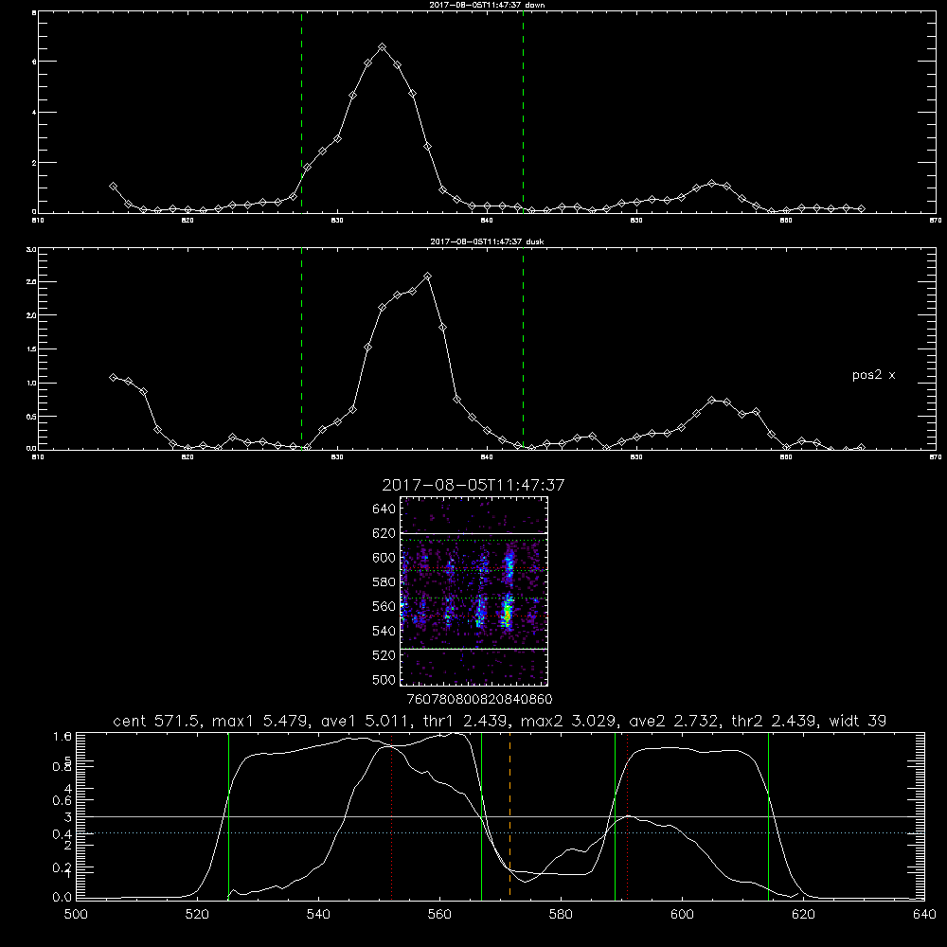Screen dimensions: 947x947
Task: Click the dotted horizontal line near 0.4
Action: (500, 832)
